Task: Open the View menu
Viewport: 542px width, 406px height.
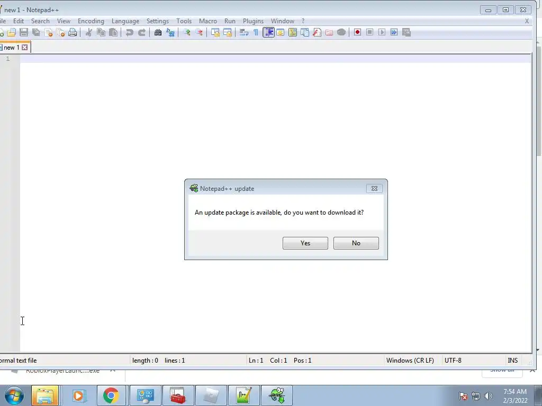Action: (x=64, y=21)
